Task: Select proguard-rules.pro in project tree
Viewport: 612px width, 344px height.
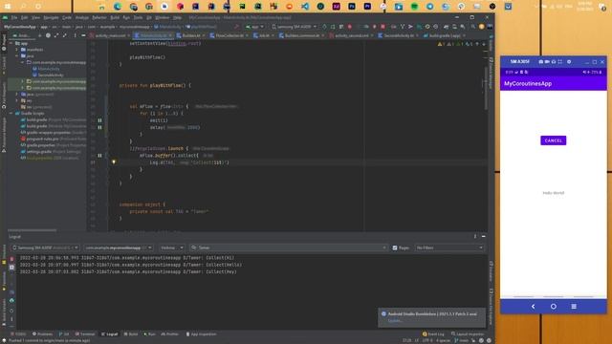Action: [53, 139]
